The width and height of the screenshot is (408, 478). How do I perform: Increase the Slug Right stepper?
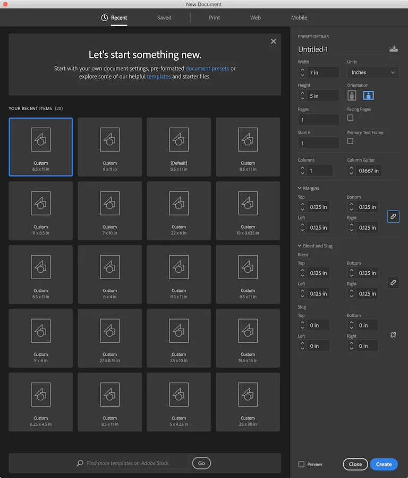[351, 343]
